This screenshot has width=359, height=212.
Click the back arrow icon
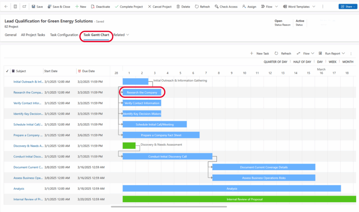6,7
